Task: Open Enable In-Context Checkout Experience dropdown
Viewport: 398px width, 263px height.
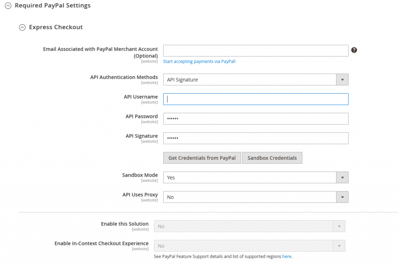Action: pos(250,246)
